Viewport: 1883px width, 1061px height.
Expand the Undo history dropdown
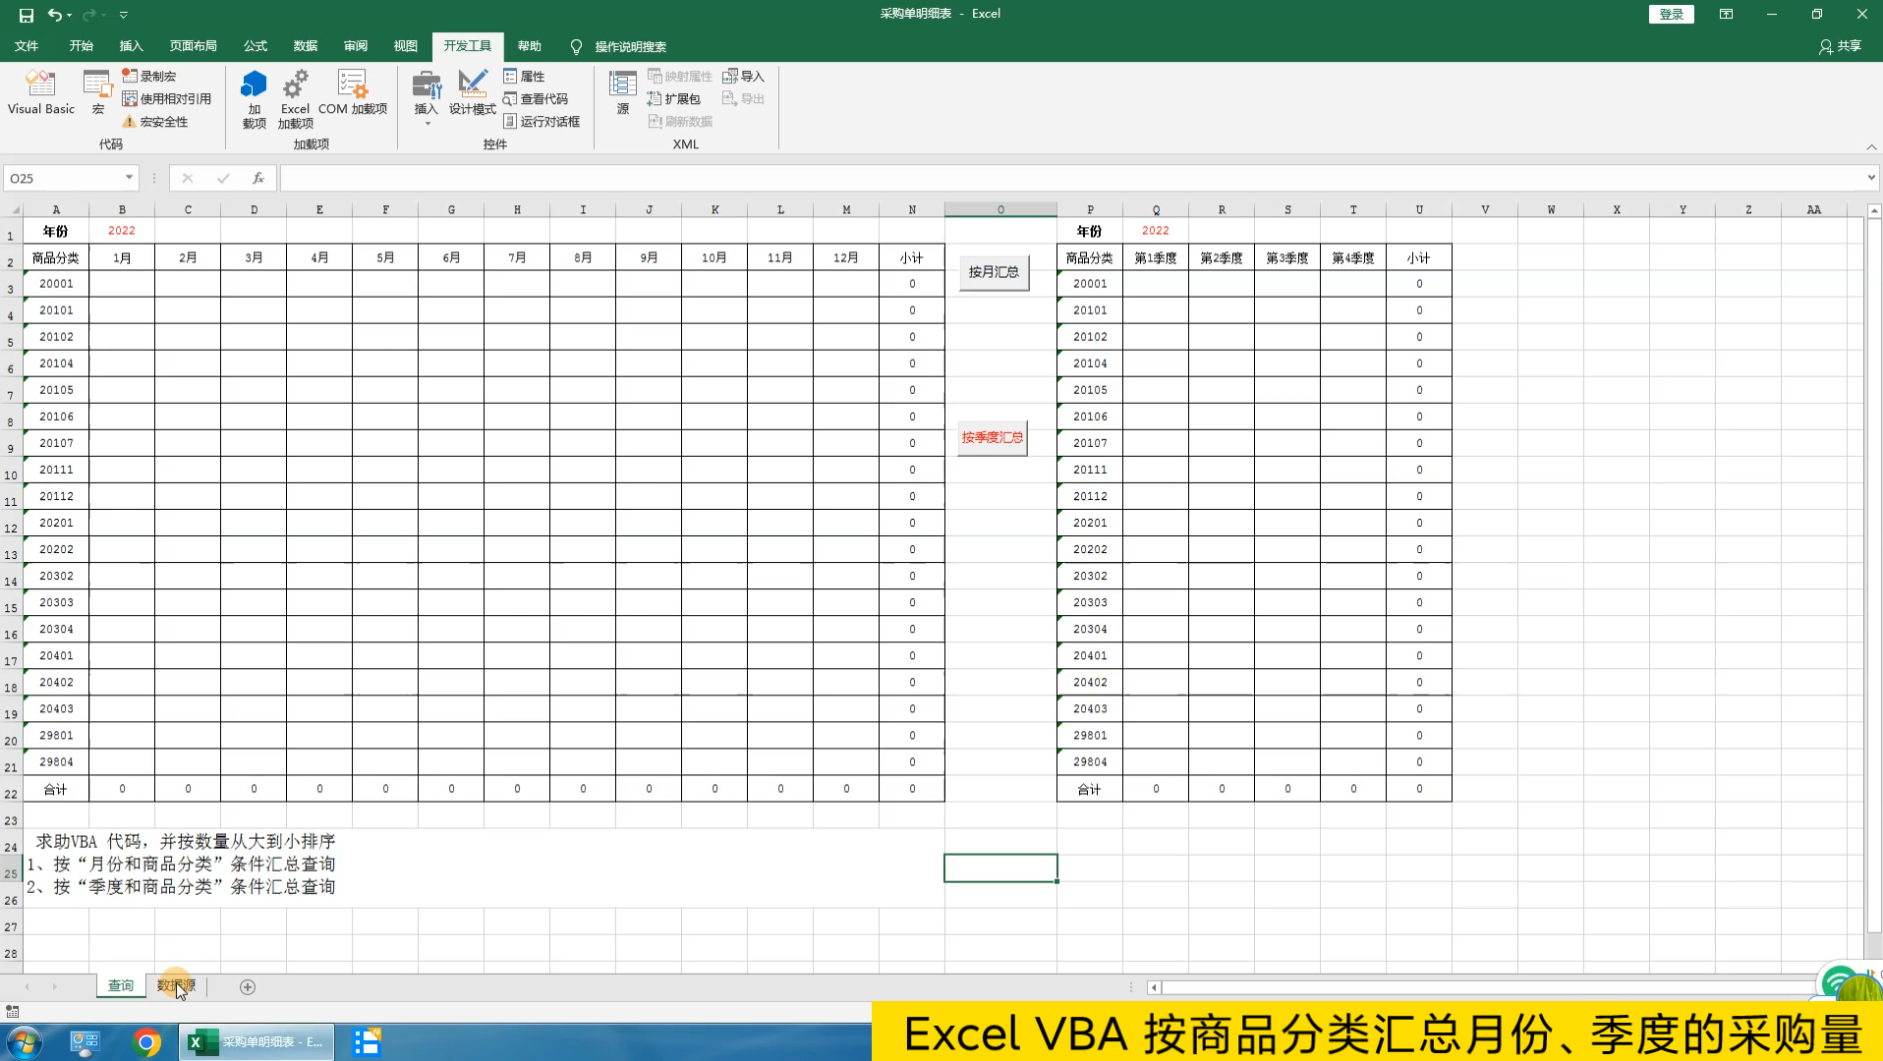point(70,15)
